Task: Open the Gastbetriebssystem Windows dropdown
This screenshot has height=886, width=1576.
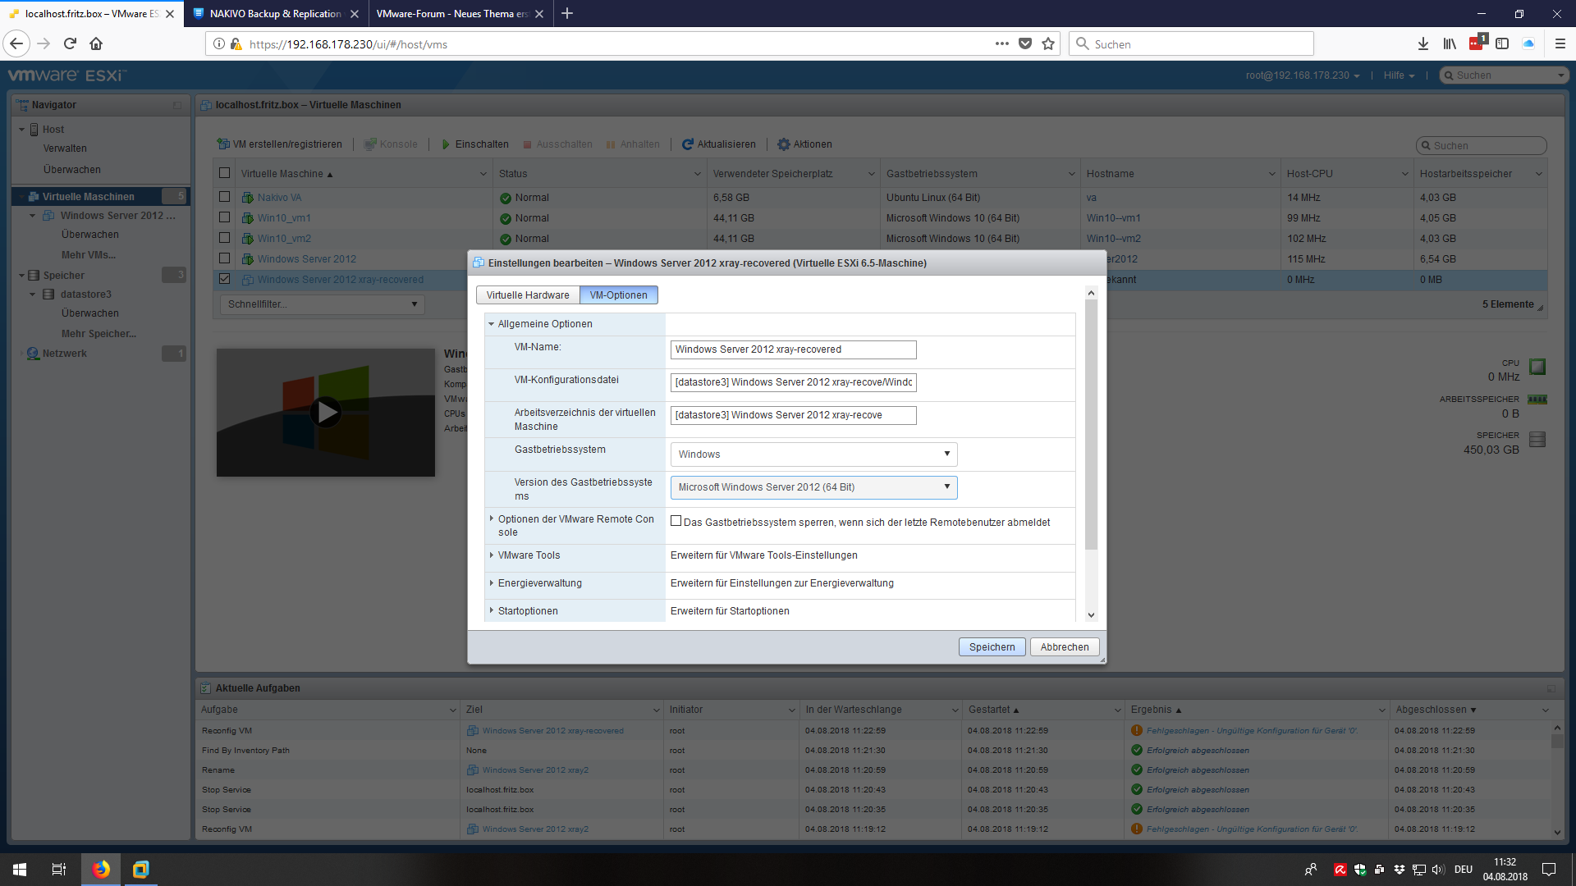Action: (x=813, y=454)
